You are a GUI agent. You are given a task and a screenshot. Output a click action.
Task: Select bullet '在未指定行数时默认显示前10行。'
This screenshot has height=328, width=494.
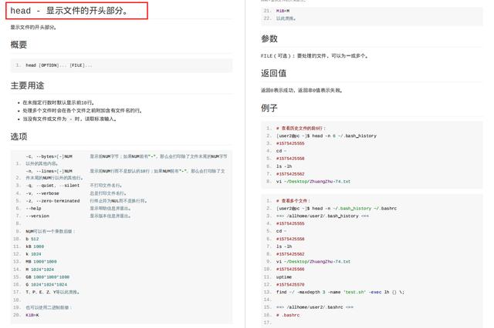point(59,102)
